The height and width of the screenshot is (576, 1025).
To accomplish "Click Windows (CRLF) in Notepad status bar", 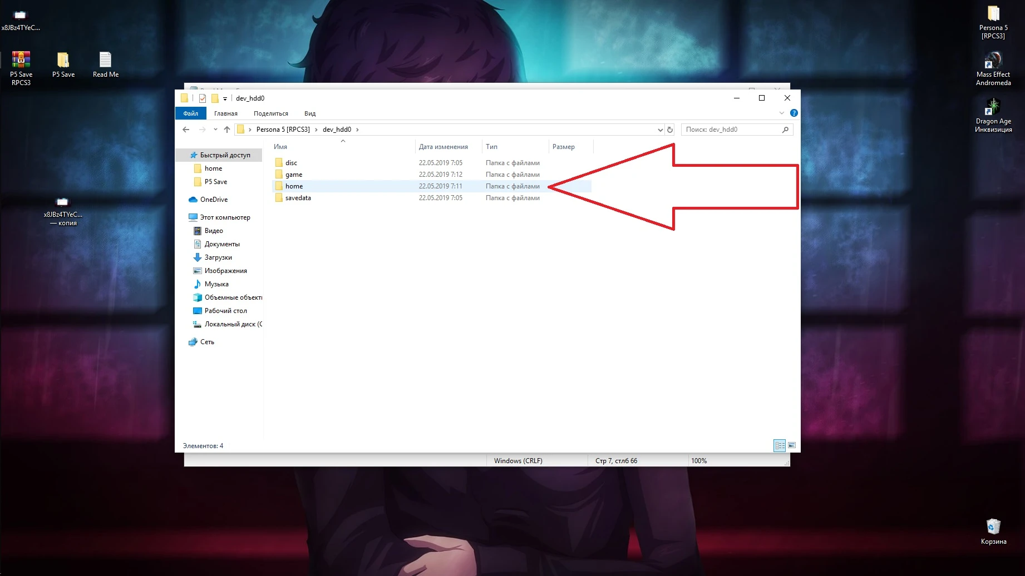I will [x=518, y=461].
